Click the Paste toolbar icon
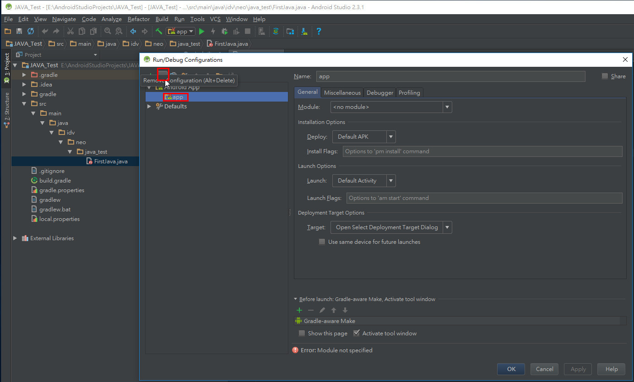This screenshot has height=382, width=634. click(x=93, y=31)
